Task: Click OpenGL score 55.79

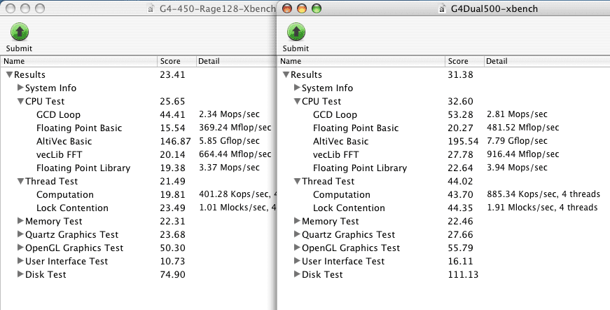Action: pyautogui.click(x=460, y=248)
